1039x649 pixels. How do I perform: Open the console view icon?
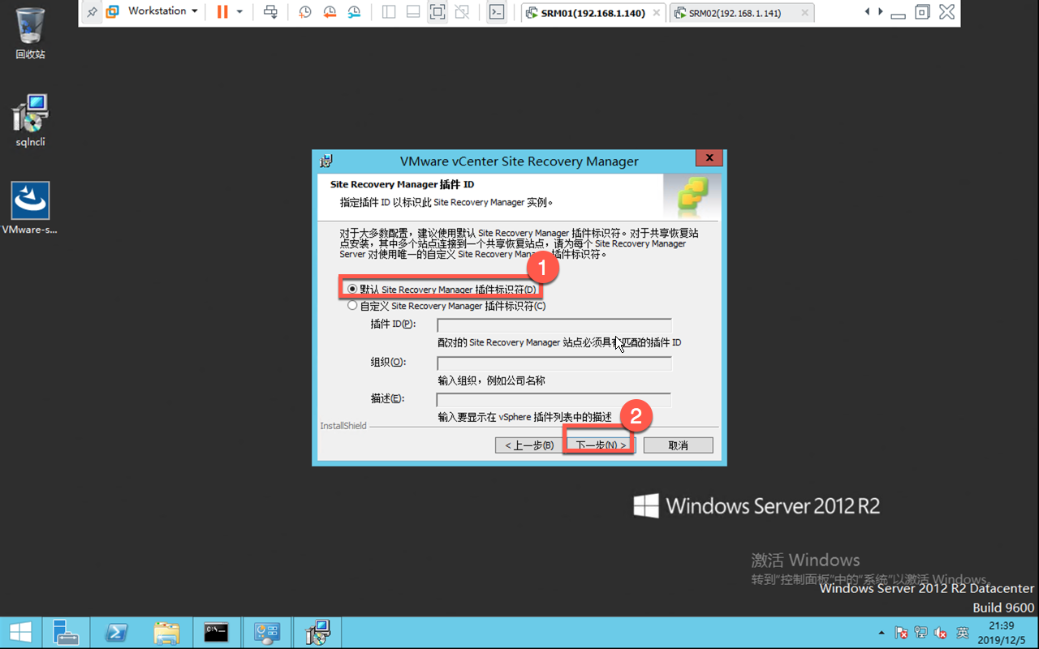tap(497, 12)
